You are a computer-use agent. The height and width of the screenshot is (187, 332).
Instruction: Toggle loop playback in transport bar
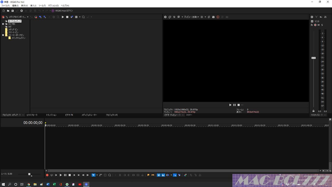tap(52, 175)
